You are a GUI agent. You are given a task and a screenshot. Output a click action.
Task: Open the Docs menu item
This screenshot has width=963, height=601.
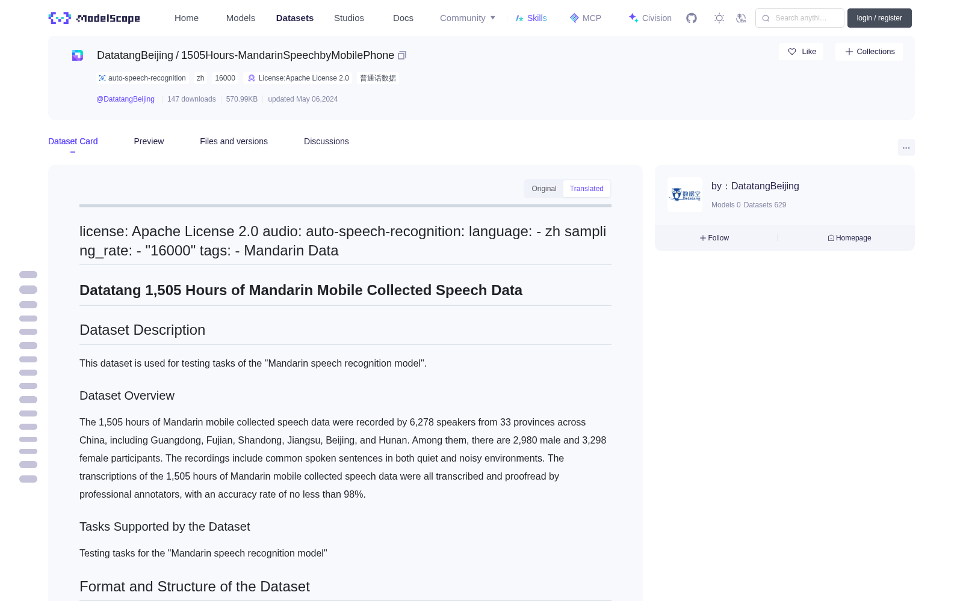pos(403,18)
